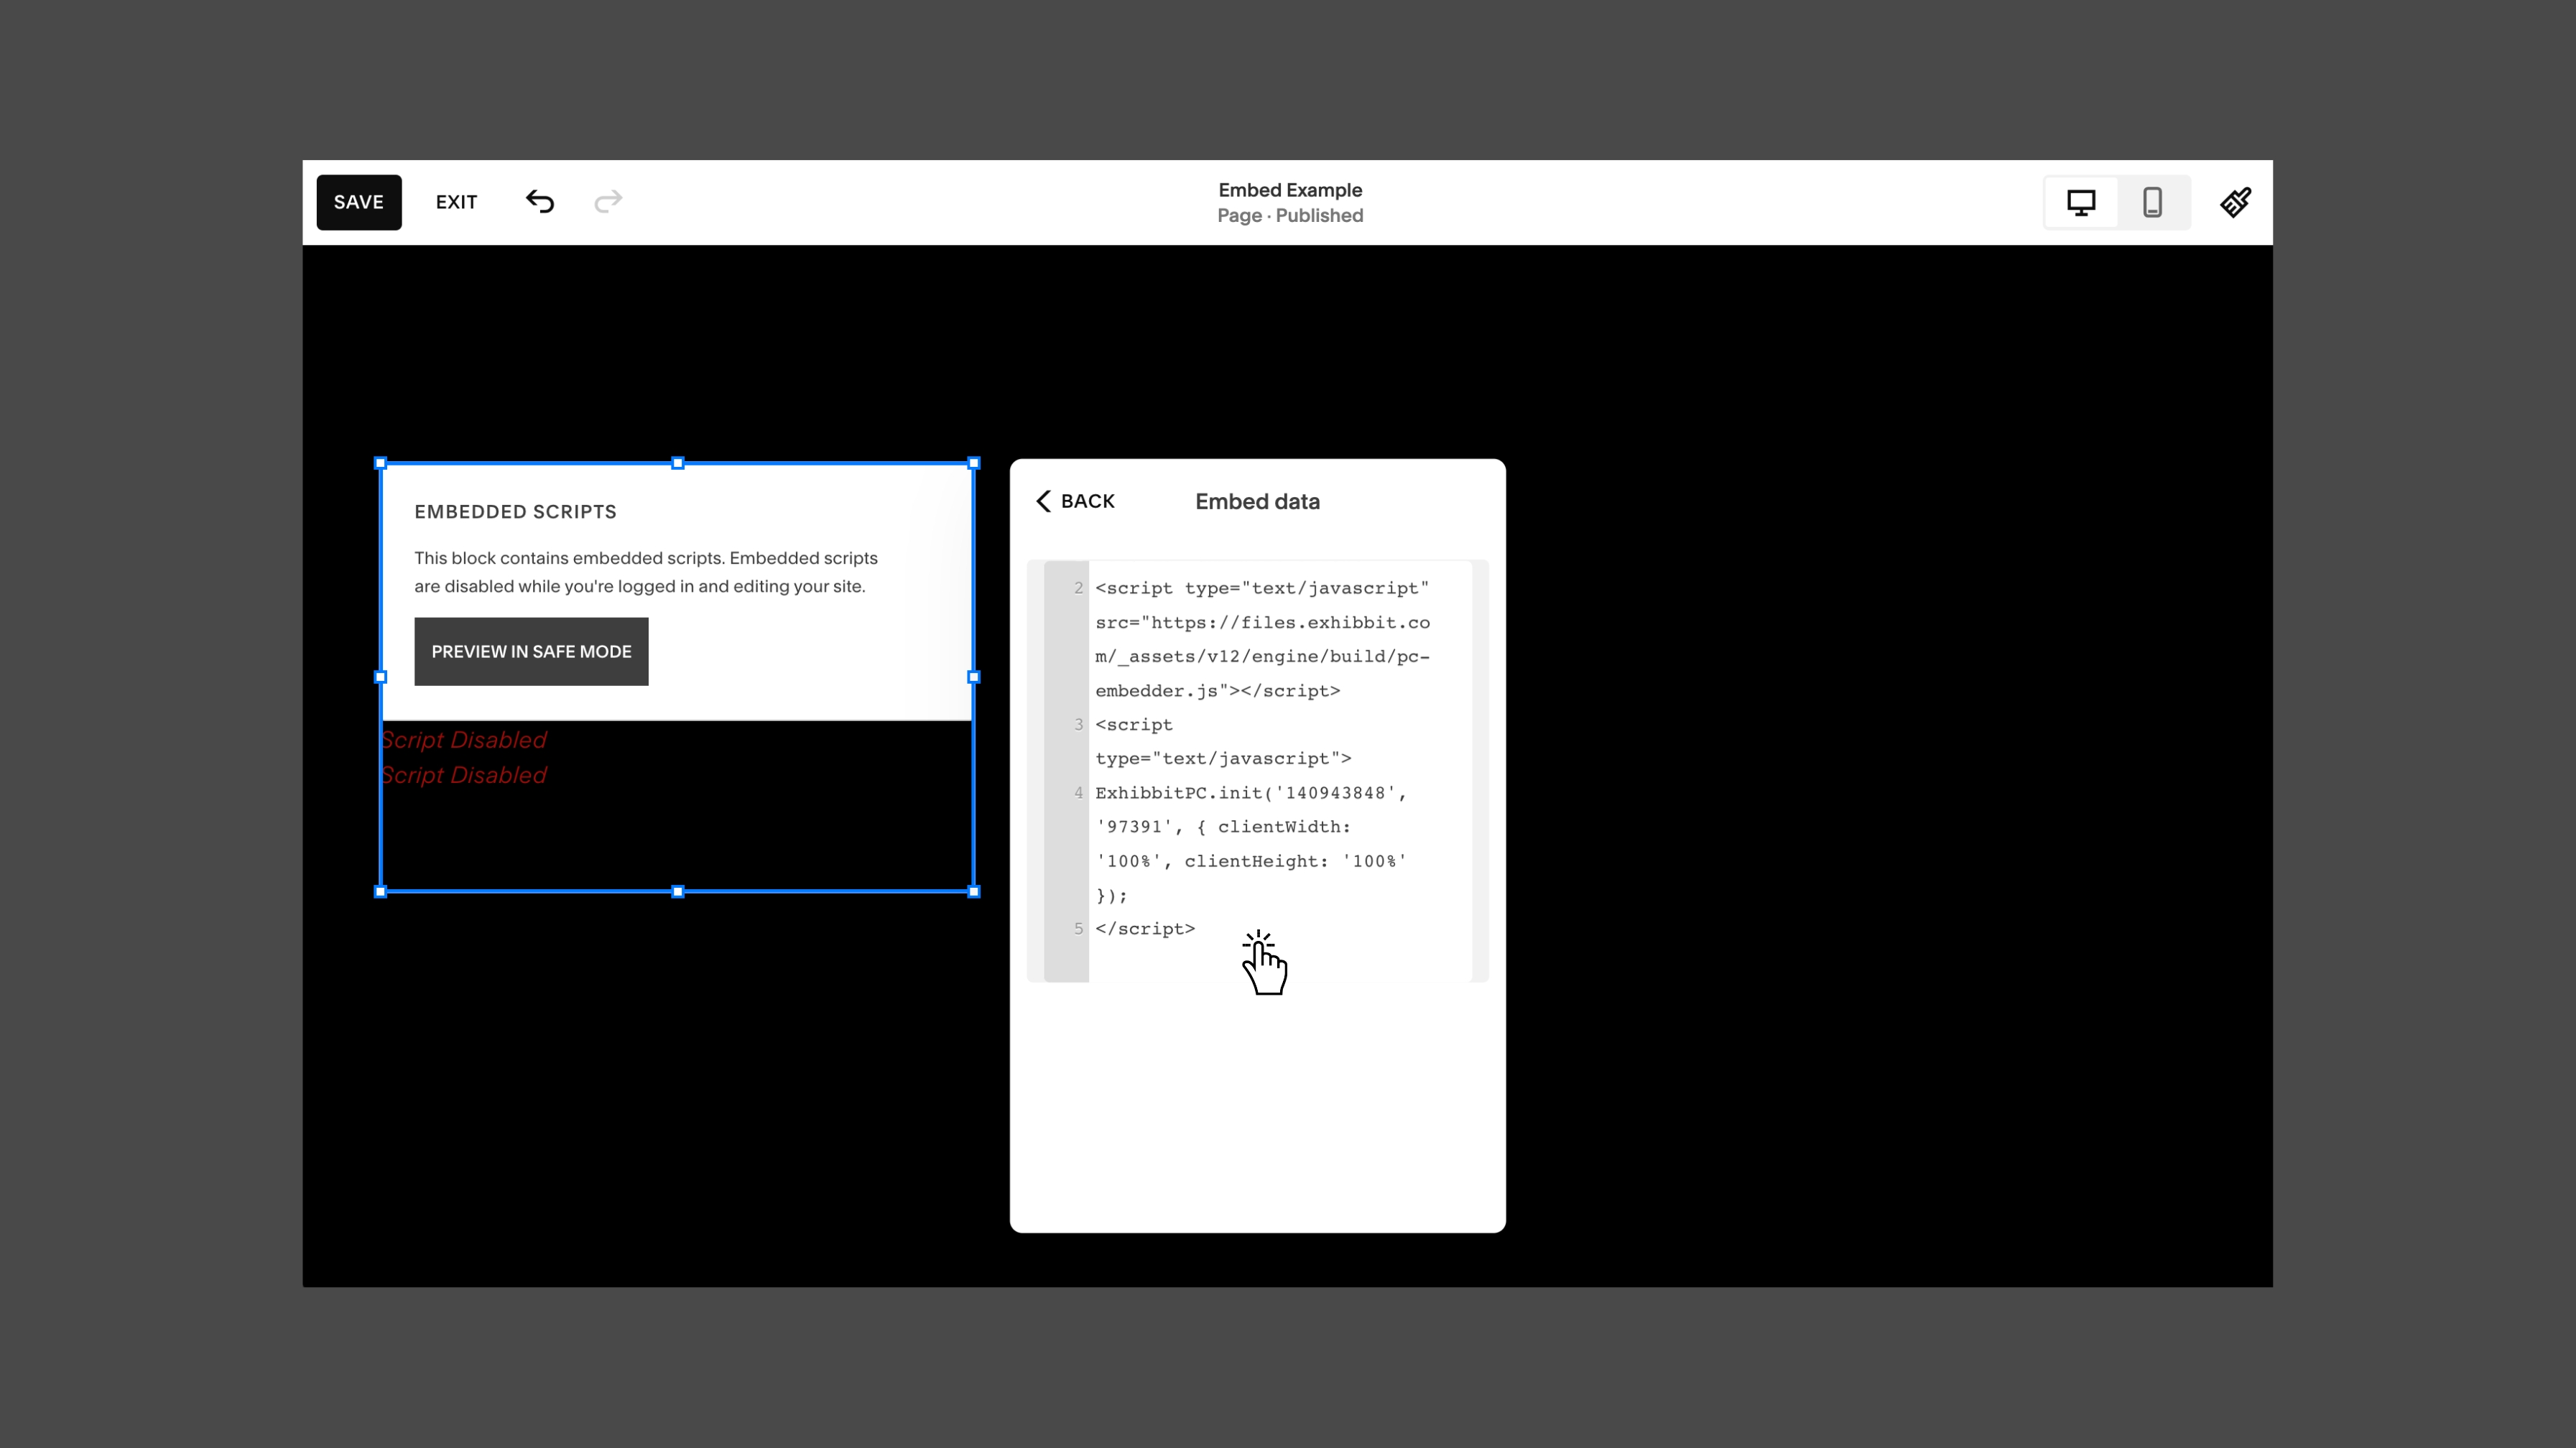Click the redo arrow icon

point(608,202)
